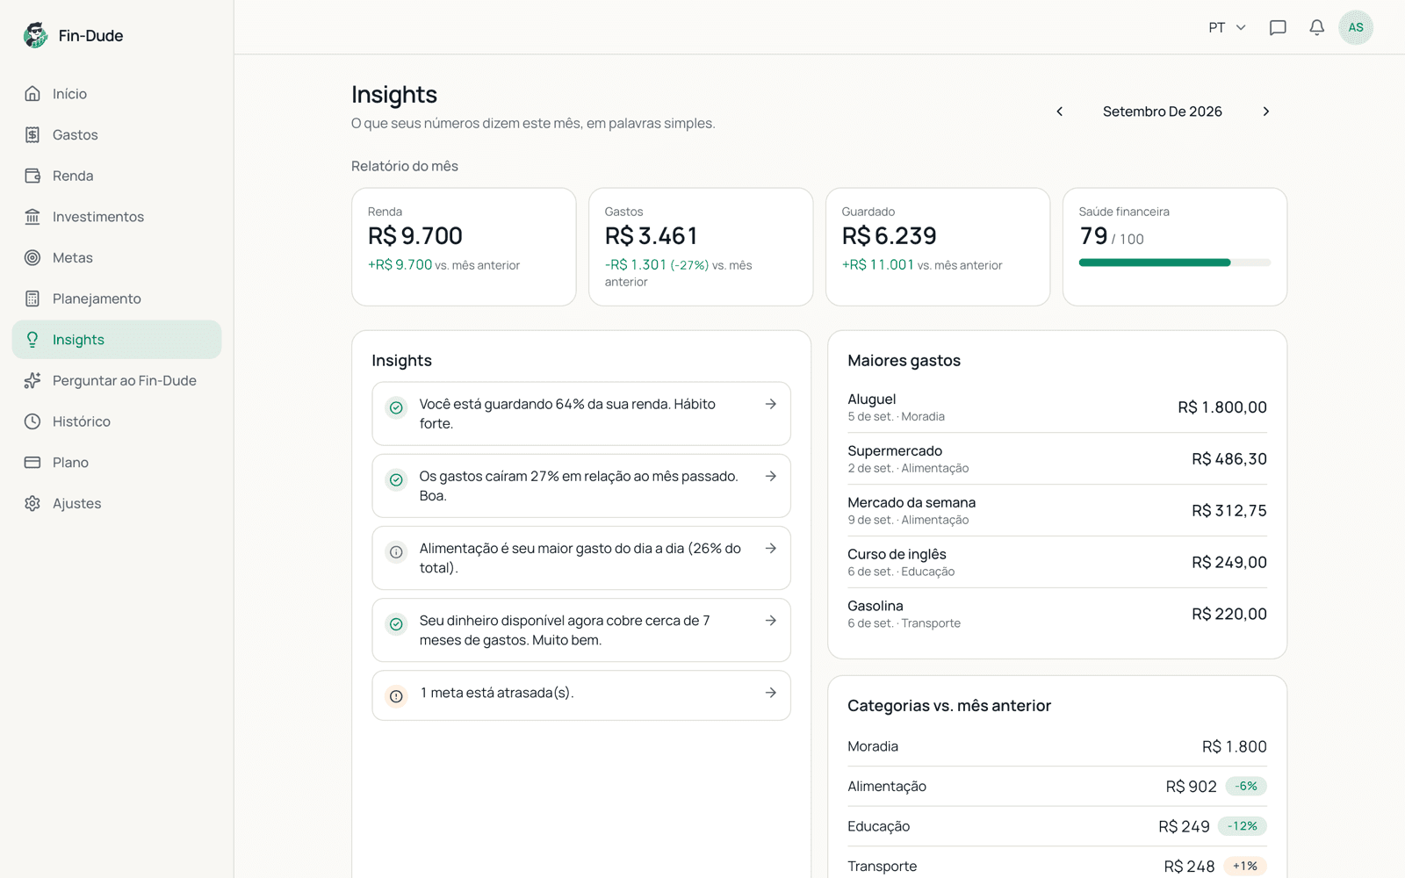Open Investimentos from the sidebar
Viewport: 1405px width, 878px height.
117,217
